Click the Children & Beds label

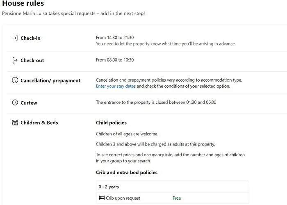(x=39, y=123)
